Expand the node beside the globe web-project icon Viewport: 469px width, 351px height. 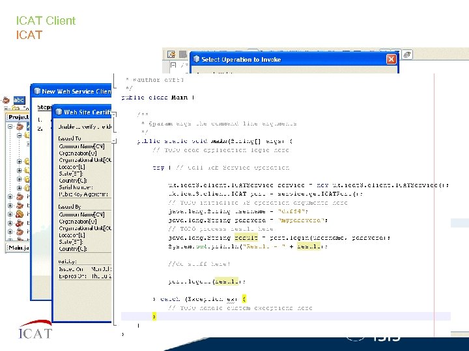click(10, 214)
